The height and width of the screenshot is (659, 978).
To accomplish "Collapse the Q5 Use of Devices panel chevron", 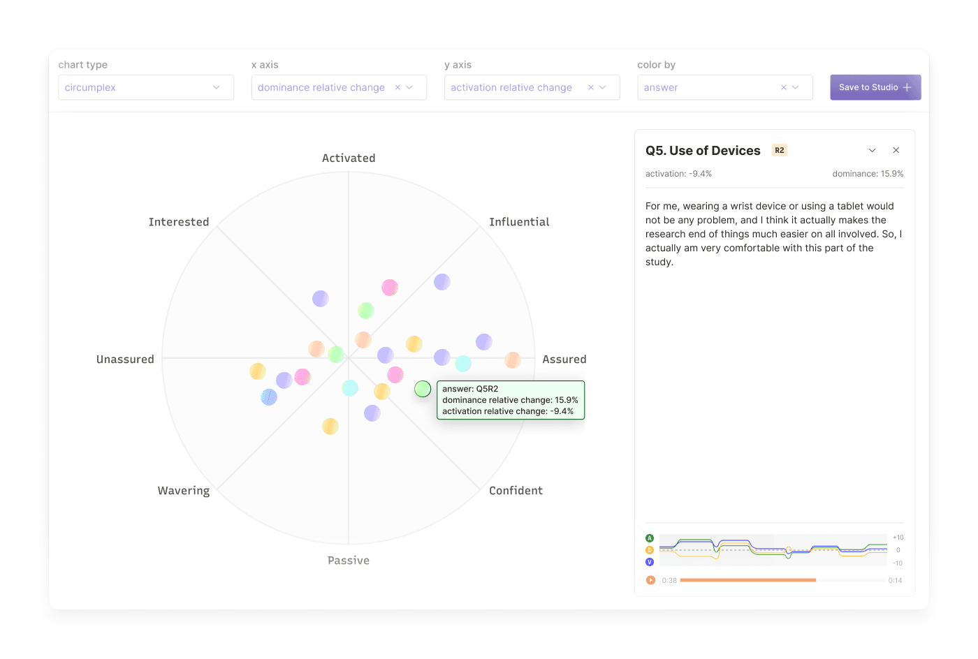I will tap(872, 149).
